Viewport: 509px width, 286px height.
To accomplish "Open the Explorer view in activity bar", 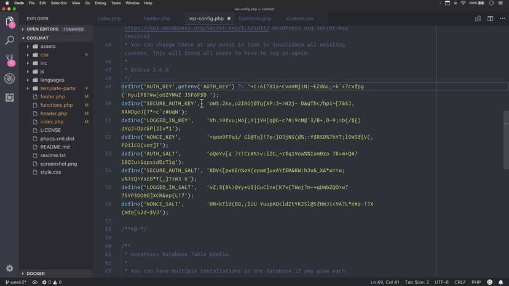I will coord(10,22).
